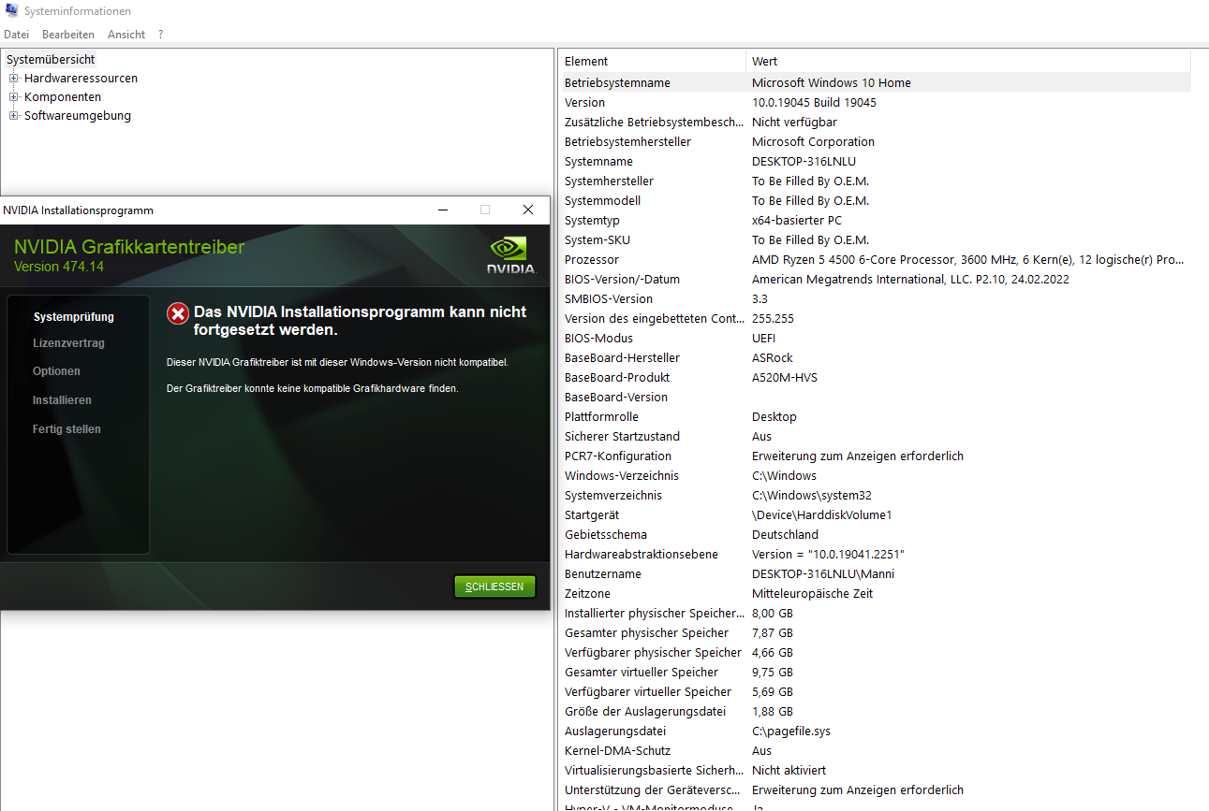Select the System-SKU row

876,240
